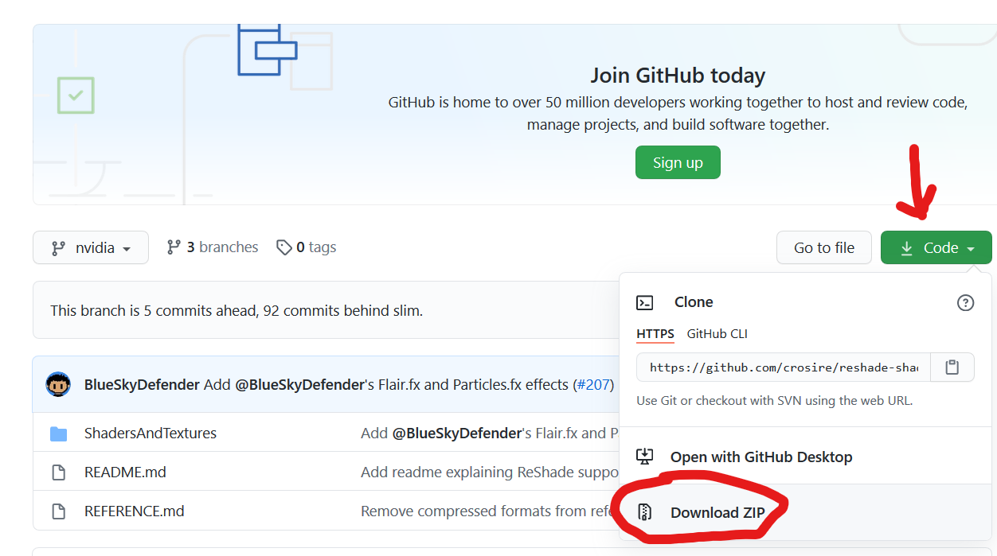Click the REFERENCE.md file icon
Image resolution: width=997 pixels, height=556 pixels.
[x=58, y=511]
